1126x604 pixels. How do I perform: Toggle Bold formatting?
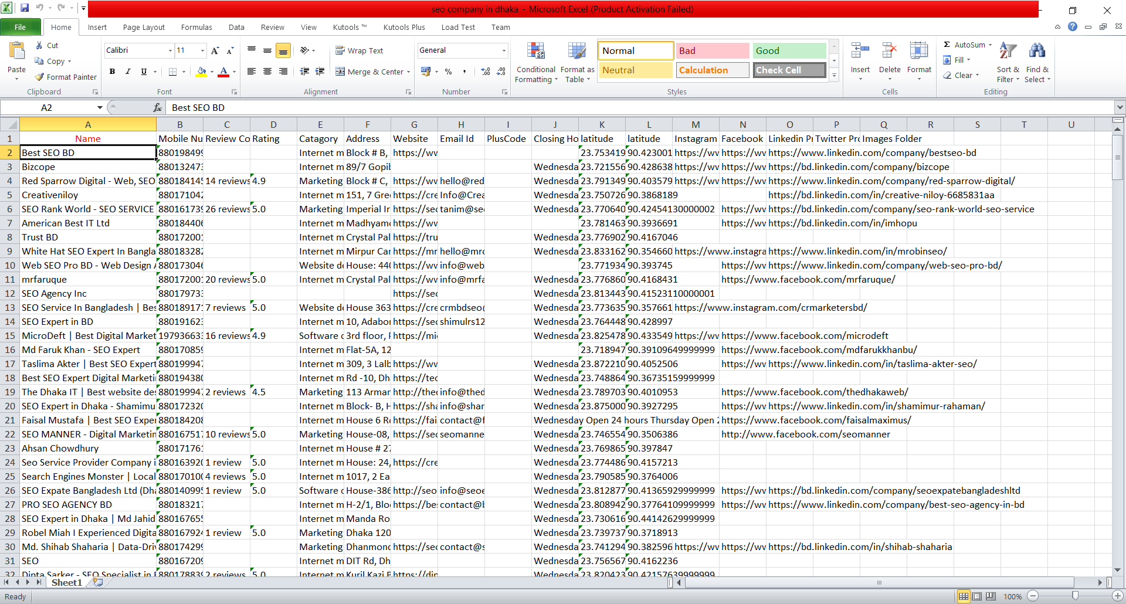pyautogui.click(x=112, y=72)
